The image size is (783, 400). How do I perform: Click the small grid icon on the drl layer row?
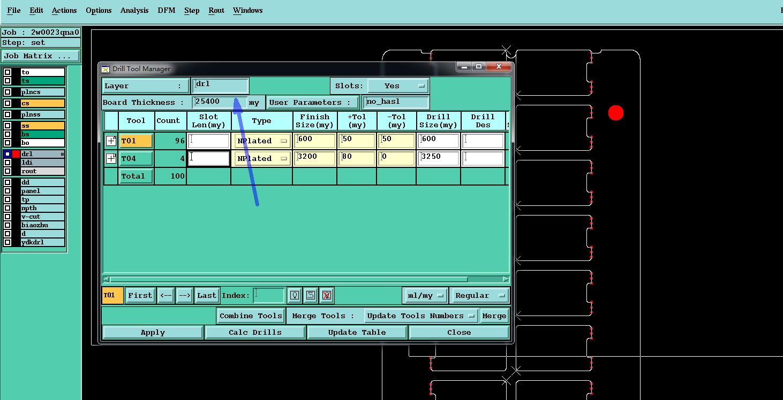62,154
